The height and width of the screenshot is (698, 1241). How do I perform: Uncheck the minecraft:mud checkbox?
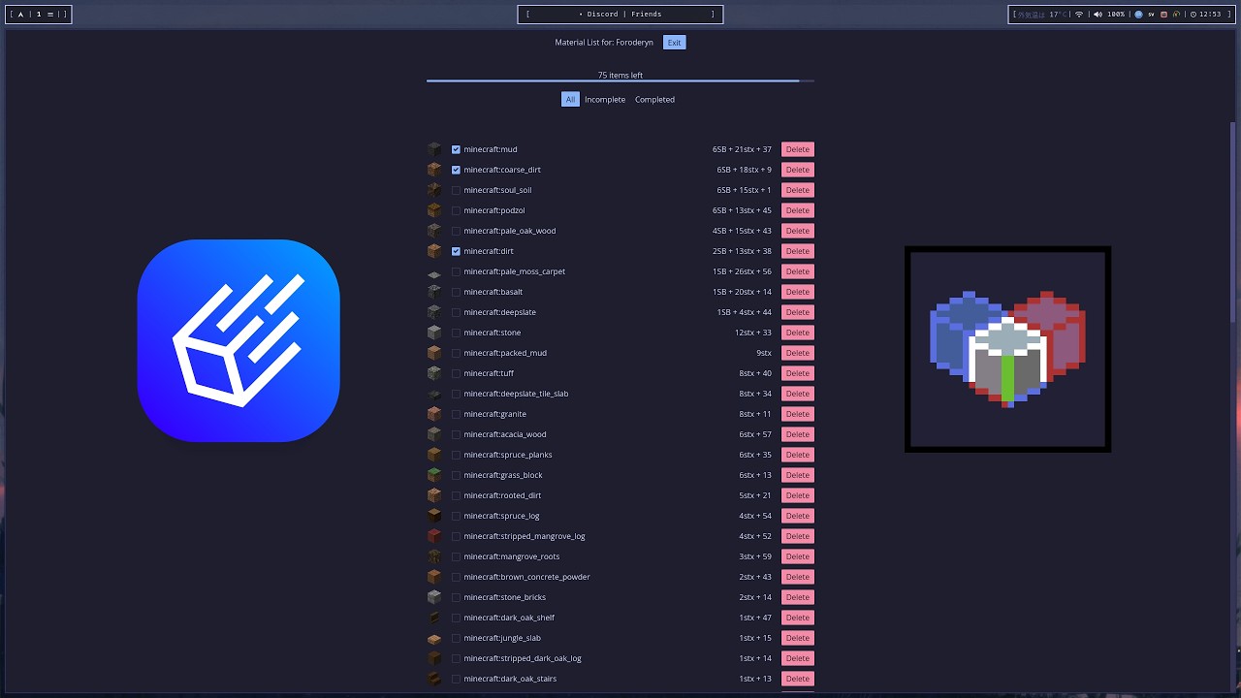point(456,149)
